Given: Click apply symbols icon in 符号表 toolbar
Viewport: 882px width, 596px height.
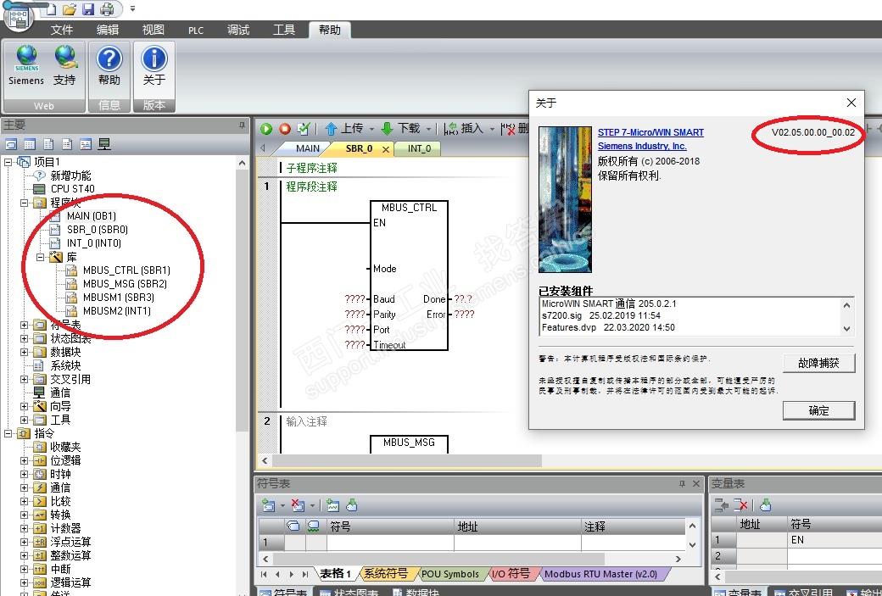Looking at the screenshot, I should 352,505.
